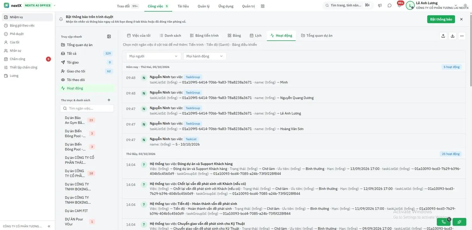Open DỰ ÁN Pour VOur folder
Viewport: 472px width, 230px height.
coord(80,222)
